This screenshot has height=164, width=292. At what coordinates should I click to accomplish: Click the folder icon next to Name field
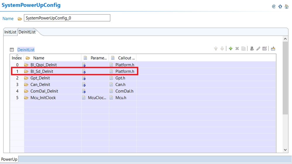pos(20,19)
